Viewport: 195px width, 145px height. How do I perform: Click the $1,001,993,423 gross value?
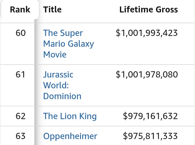pyautogui.click(x=147, y=33)
